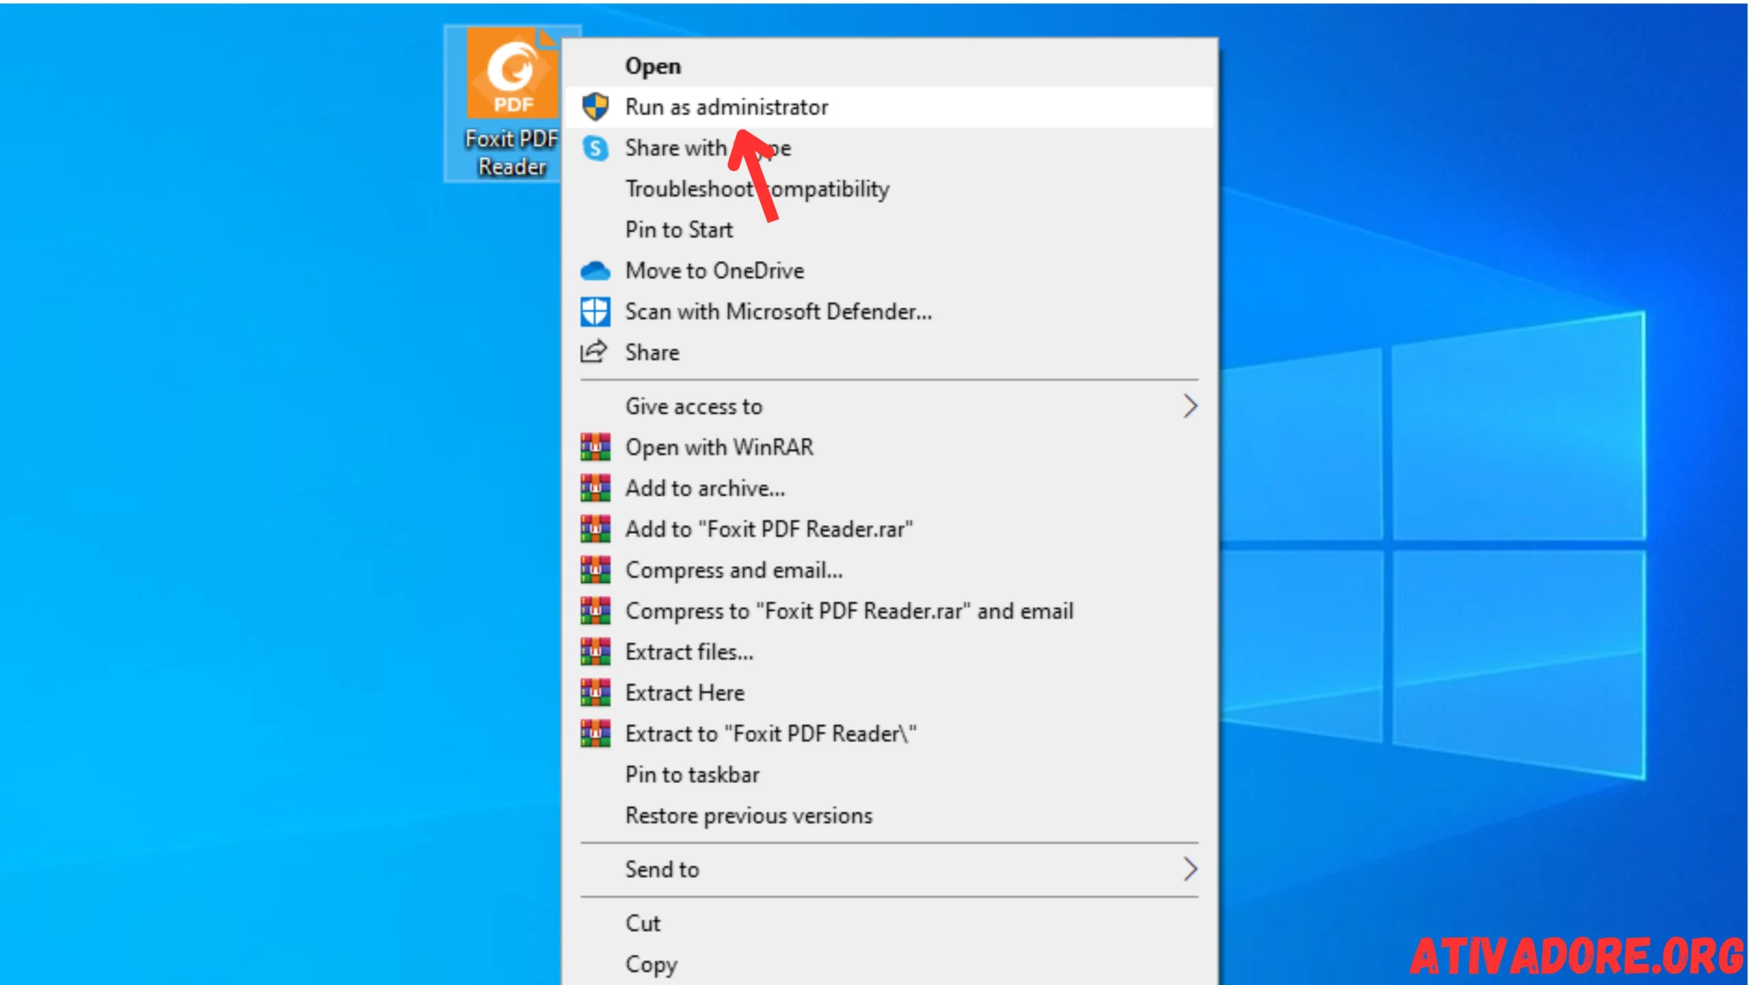The width and height of the screenshot is (1753, 985).
Task: Click the Foxit PDF Reader icon label text
Action: pos(512,153)
